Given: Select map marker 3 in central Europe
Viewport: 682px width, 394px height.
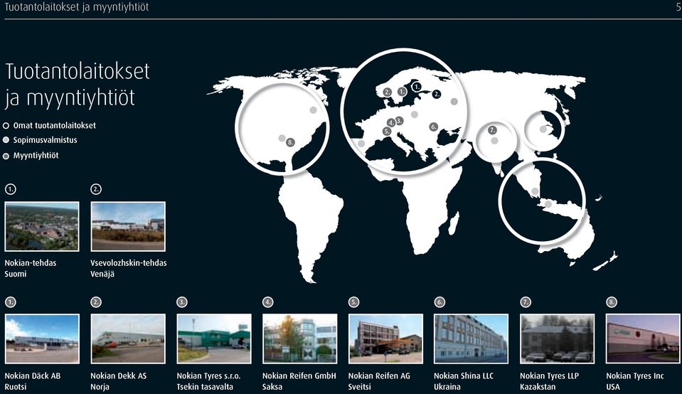Looking at the screenshot, I should tap(399, 120).
